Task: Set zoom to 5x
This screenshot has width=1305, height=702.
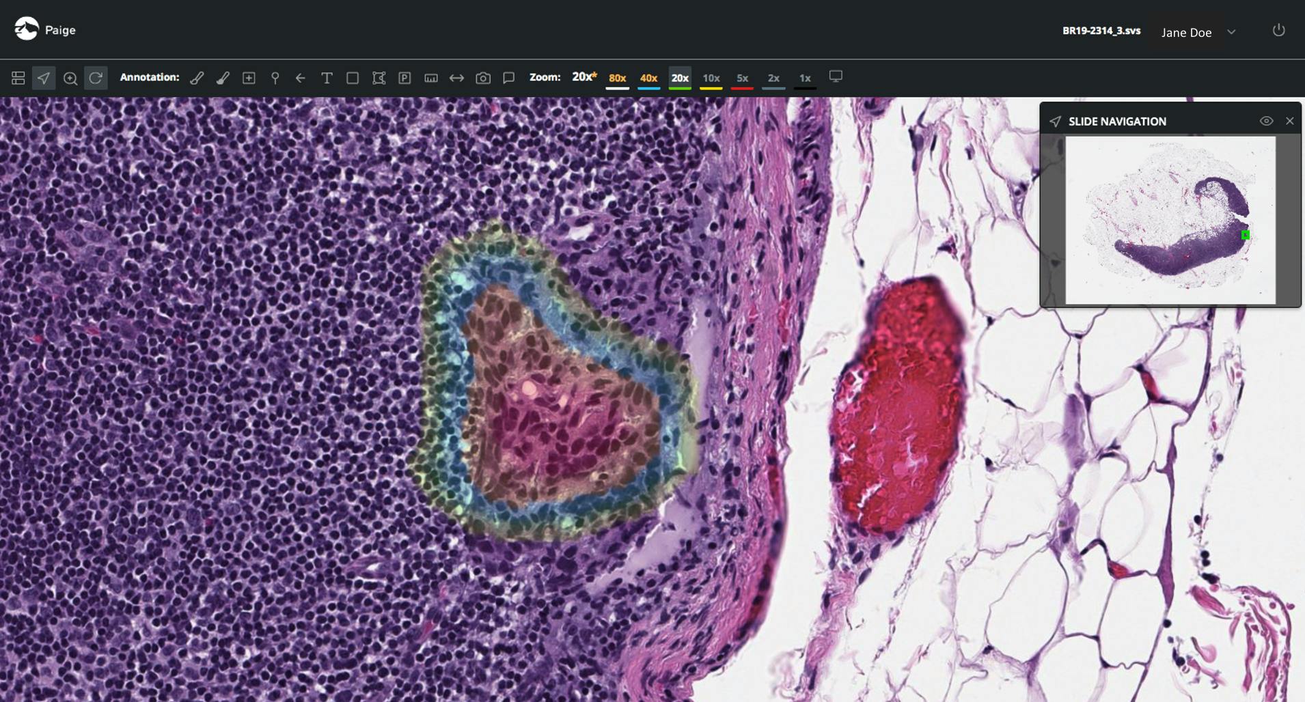Action: coord(742,79)
